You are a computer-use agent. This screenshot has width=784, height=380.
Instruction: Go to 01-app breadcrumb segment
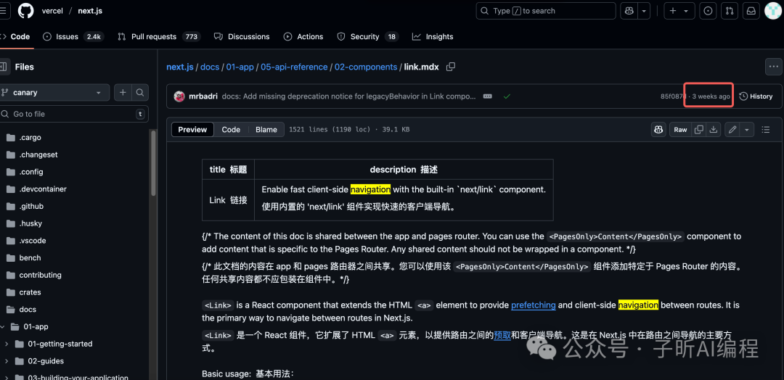[240, 67]
